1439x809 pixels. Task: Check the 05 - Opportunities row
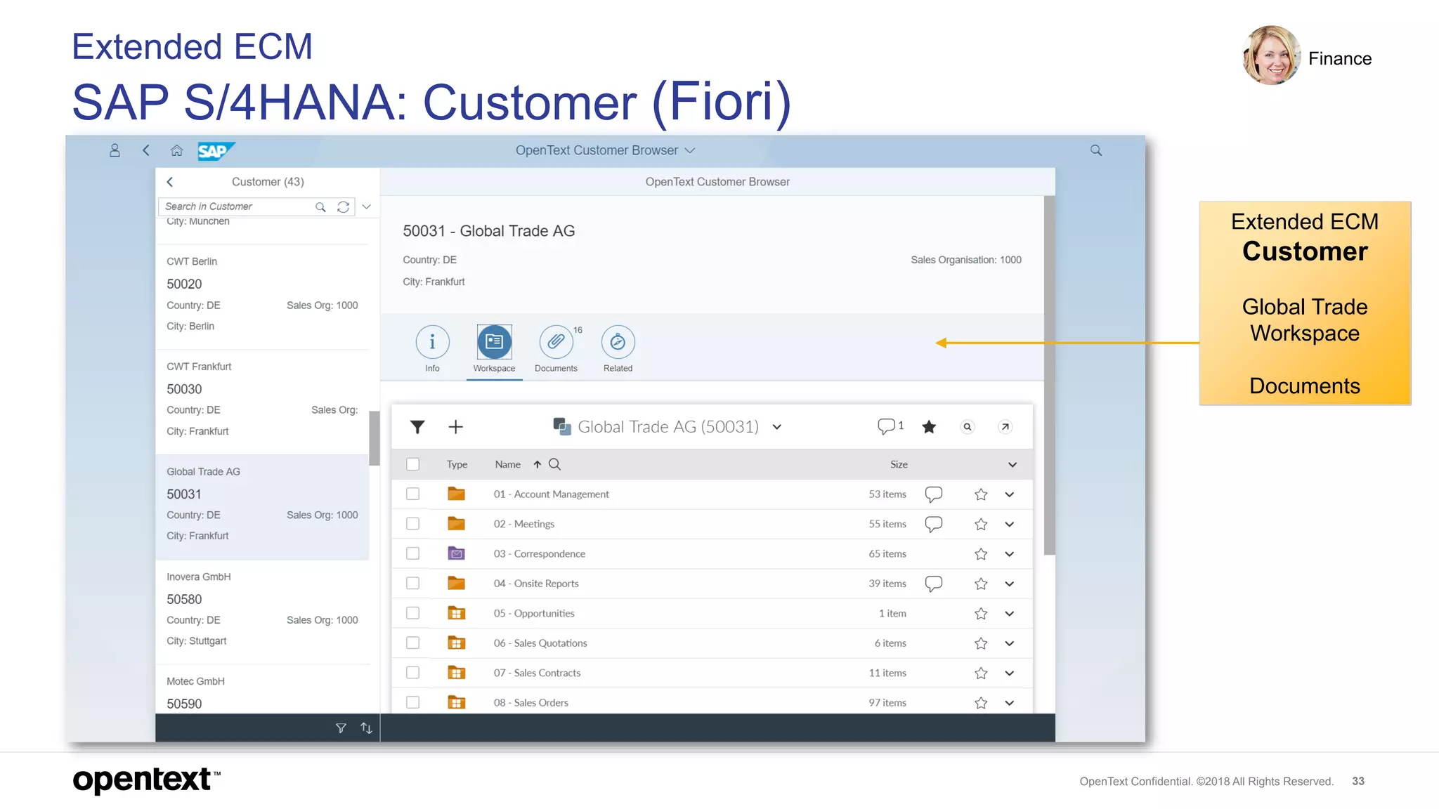click(x=413, y=613)
